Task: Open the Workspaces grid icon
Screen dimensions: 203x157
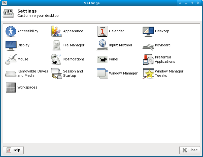Action: [x=11, y=88]
